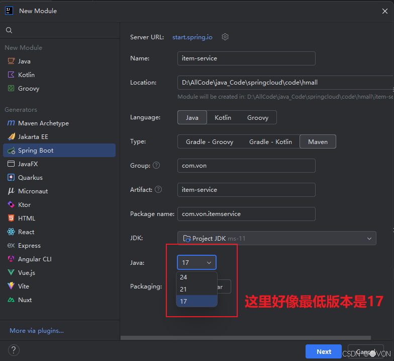Screen dimensions: 394x361
Task: Click the horizontal scrollbar at bottom
Action: pyautogui.click(x=245, y=338)
